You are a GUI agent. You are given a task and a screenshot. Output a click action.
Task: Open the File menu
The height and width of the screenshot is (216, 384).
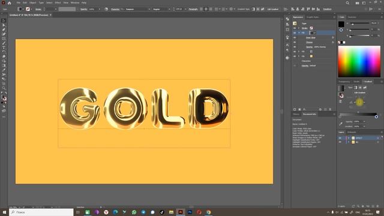[x=19, y=2]
